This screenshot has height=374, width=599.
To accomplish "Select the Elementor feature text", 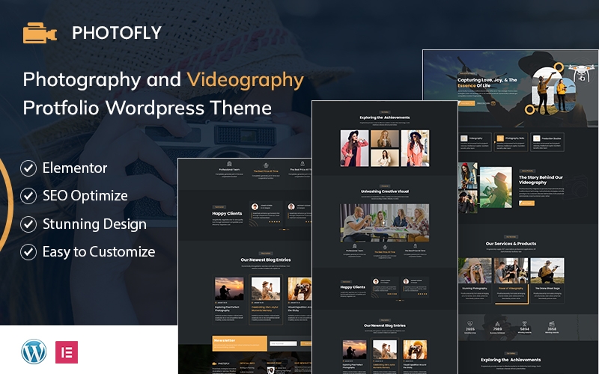I will pos(75,168).
